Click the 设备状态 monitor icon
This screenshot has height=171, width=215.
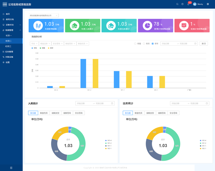[x=3, y=25]
